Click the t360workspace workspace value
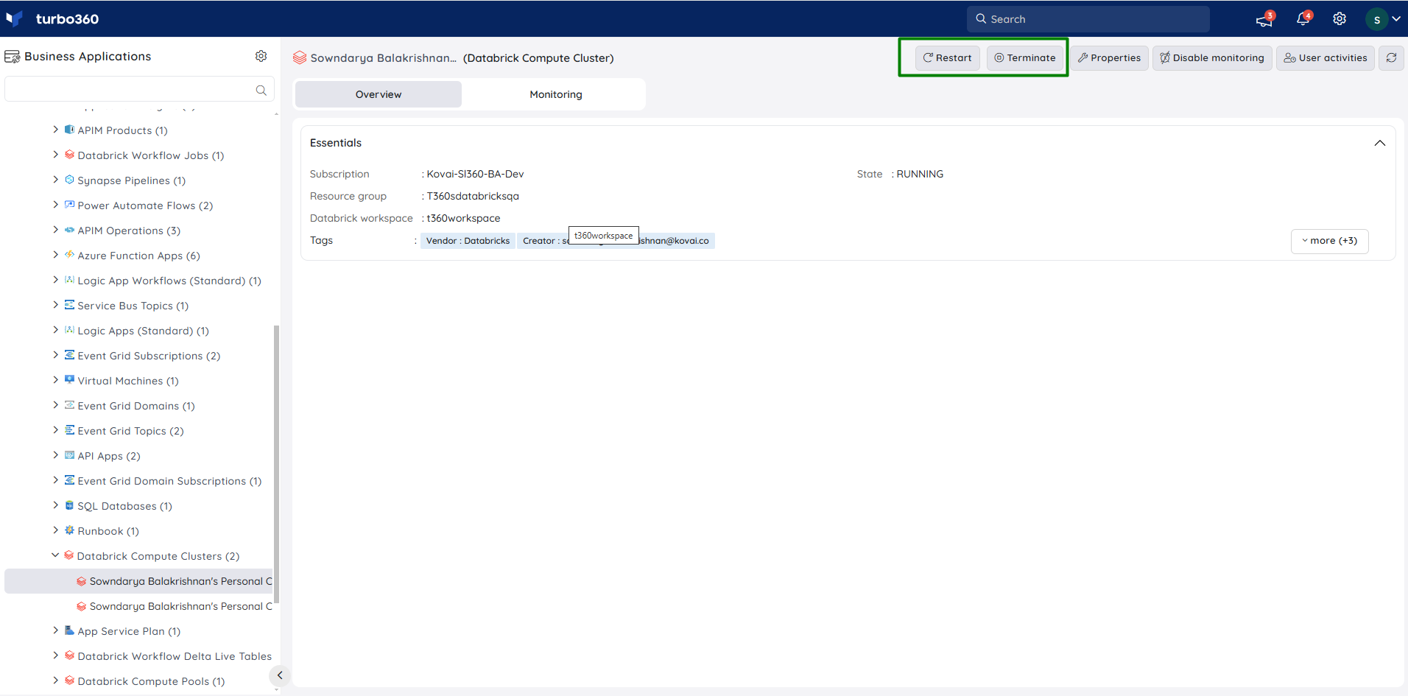Image resolution: width=1408 pixels, height=696 pixels. coord(463,218)
